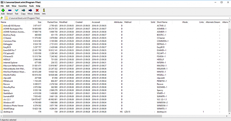Sort by the Size column header
Viewport: 231px width, 121px height.
pyautogui.click(x=34, y=22)
